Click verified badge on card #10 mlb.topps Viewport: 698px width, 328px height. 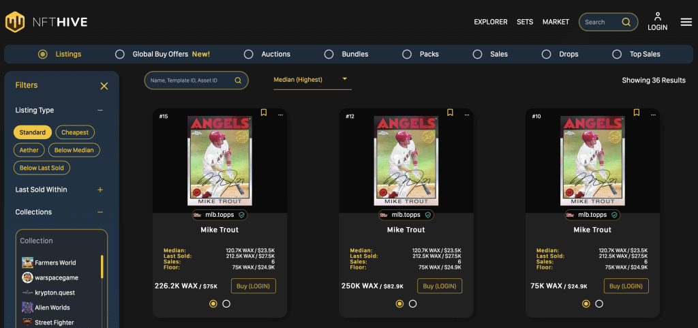(614, 215)
